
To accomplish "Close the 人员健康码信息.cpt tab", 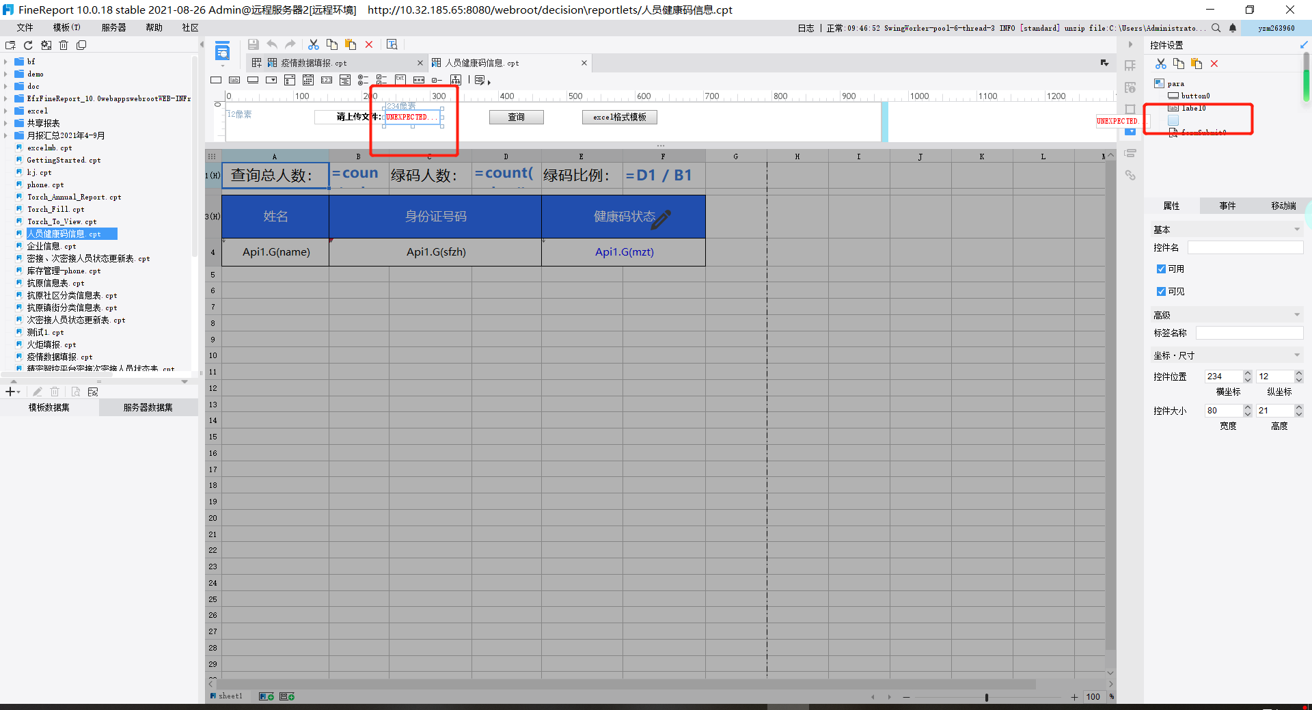I will (584, 63).
